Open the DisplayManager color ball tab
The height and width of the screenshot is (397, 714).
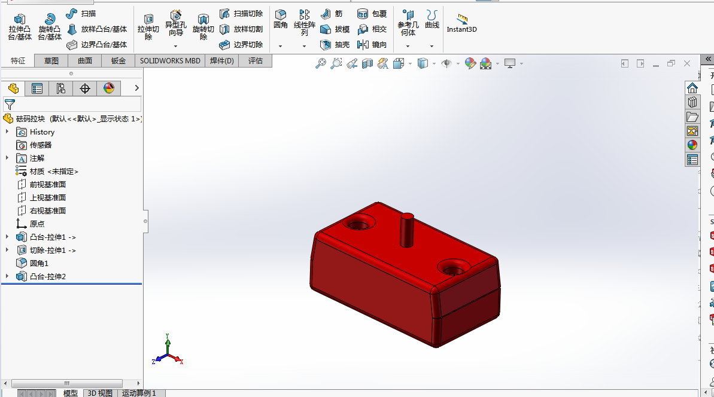(x=109, y=88)
